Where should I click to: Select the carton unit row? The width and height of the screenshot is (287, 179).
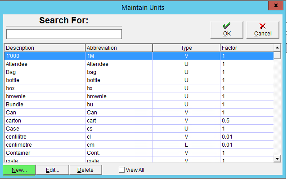139,121
